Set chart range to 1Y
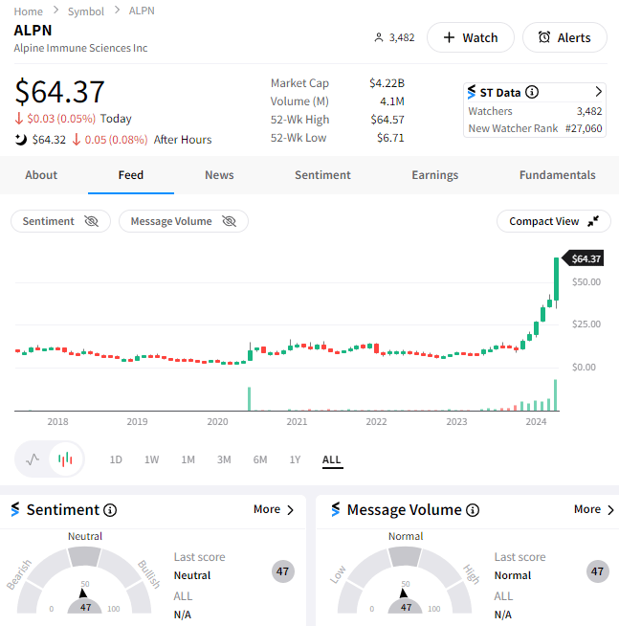 (295, 459)
